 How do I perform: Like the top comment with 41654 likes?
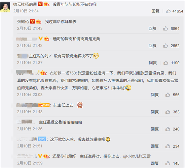coord(168,11)
